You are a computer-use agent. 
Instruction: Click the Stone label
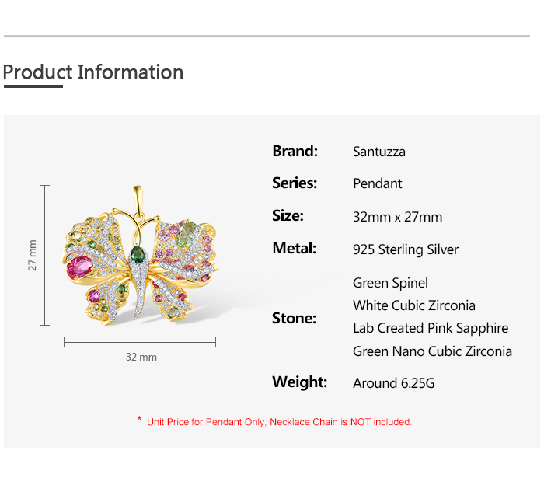click(x=295, y=318)
